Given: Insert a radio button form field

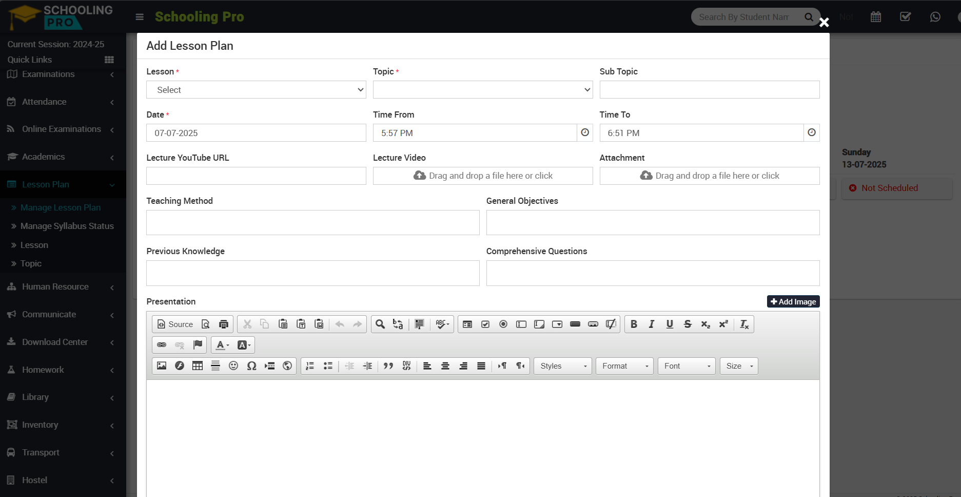Looking at the screenshot, I should click(503, 324).
